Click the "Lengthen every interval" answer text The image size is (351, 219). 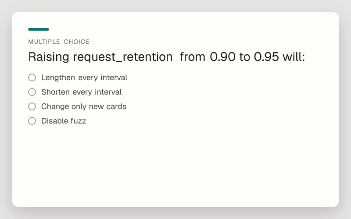click(x=84, y=78)
